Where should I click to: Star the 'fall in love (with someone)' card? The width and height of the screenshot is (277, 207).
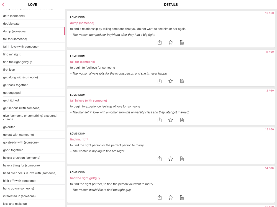click(x=171, y=120)
